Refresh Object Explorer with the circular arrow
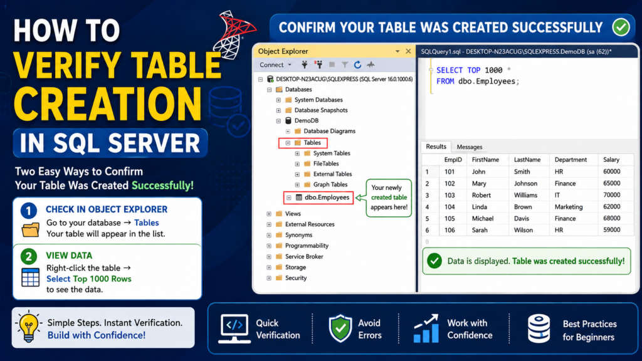 click(358, 65)
